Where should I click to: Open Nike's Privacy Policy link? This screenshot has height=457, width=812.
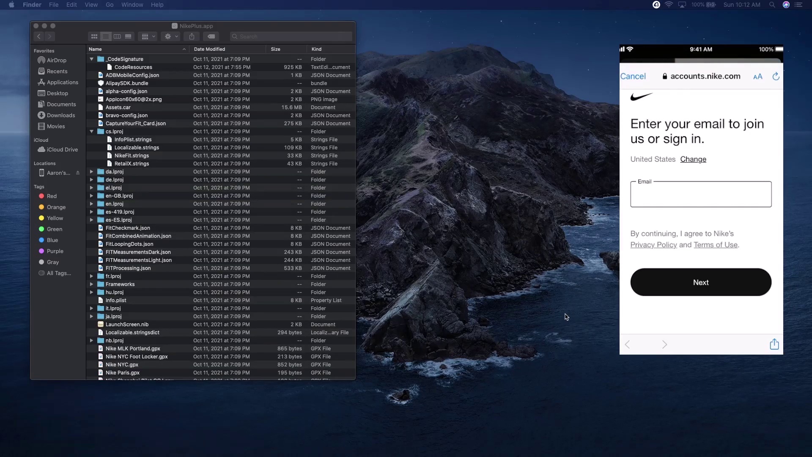pos(653,245)
